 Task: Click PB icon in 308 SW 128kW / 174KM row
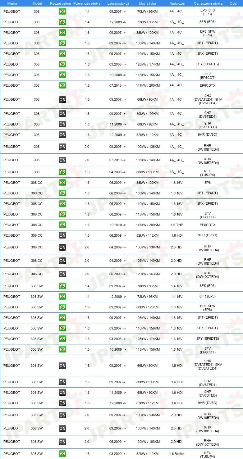pyautogui.click(x=62, y=339)
